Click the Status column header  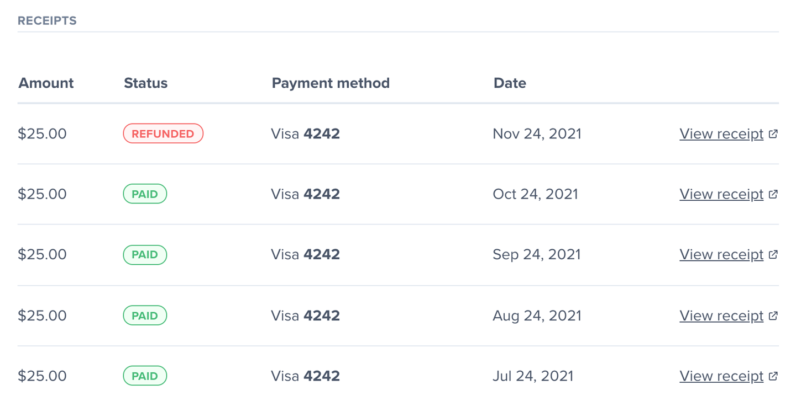point(145,83)
